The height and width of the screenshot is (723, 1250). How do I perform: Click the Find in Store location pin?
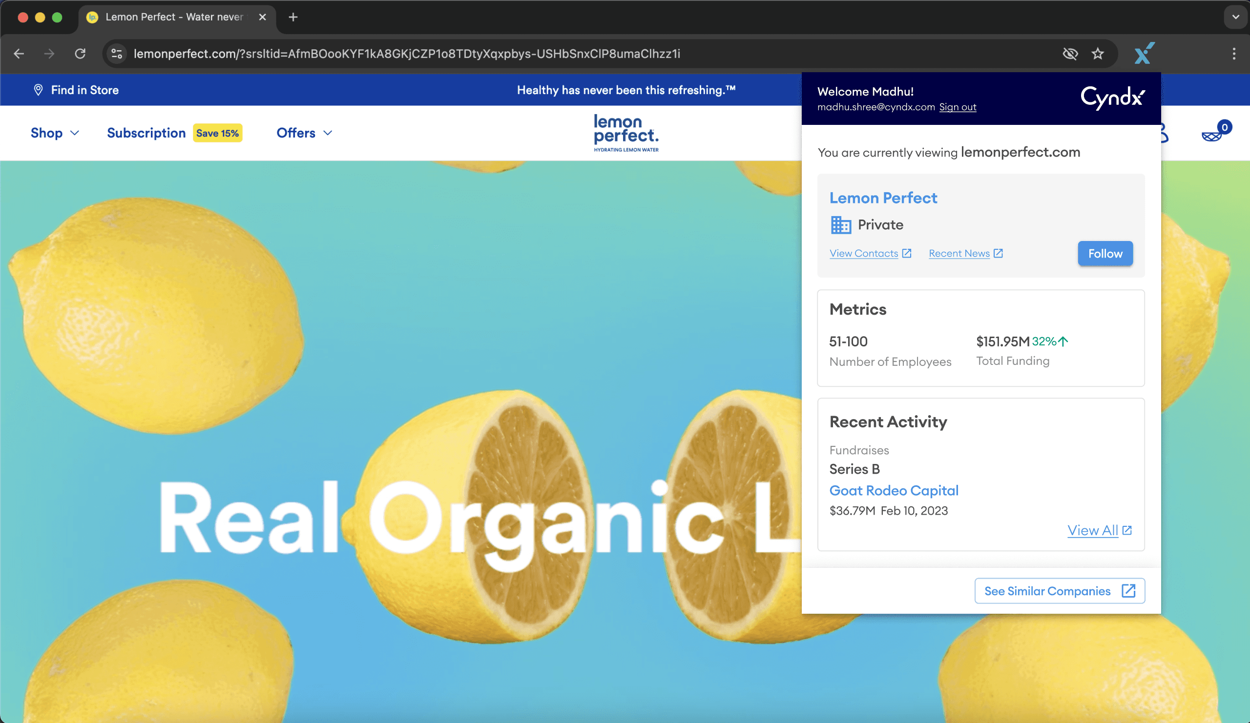(x=38, y=90)
